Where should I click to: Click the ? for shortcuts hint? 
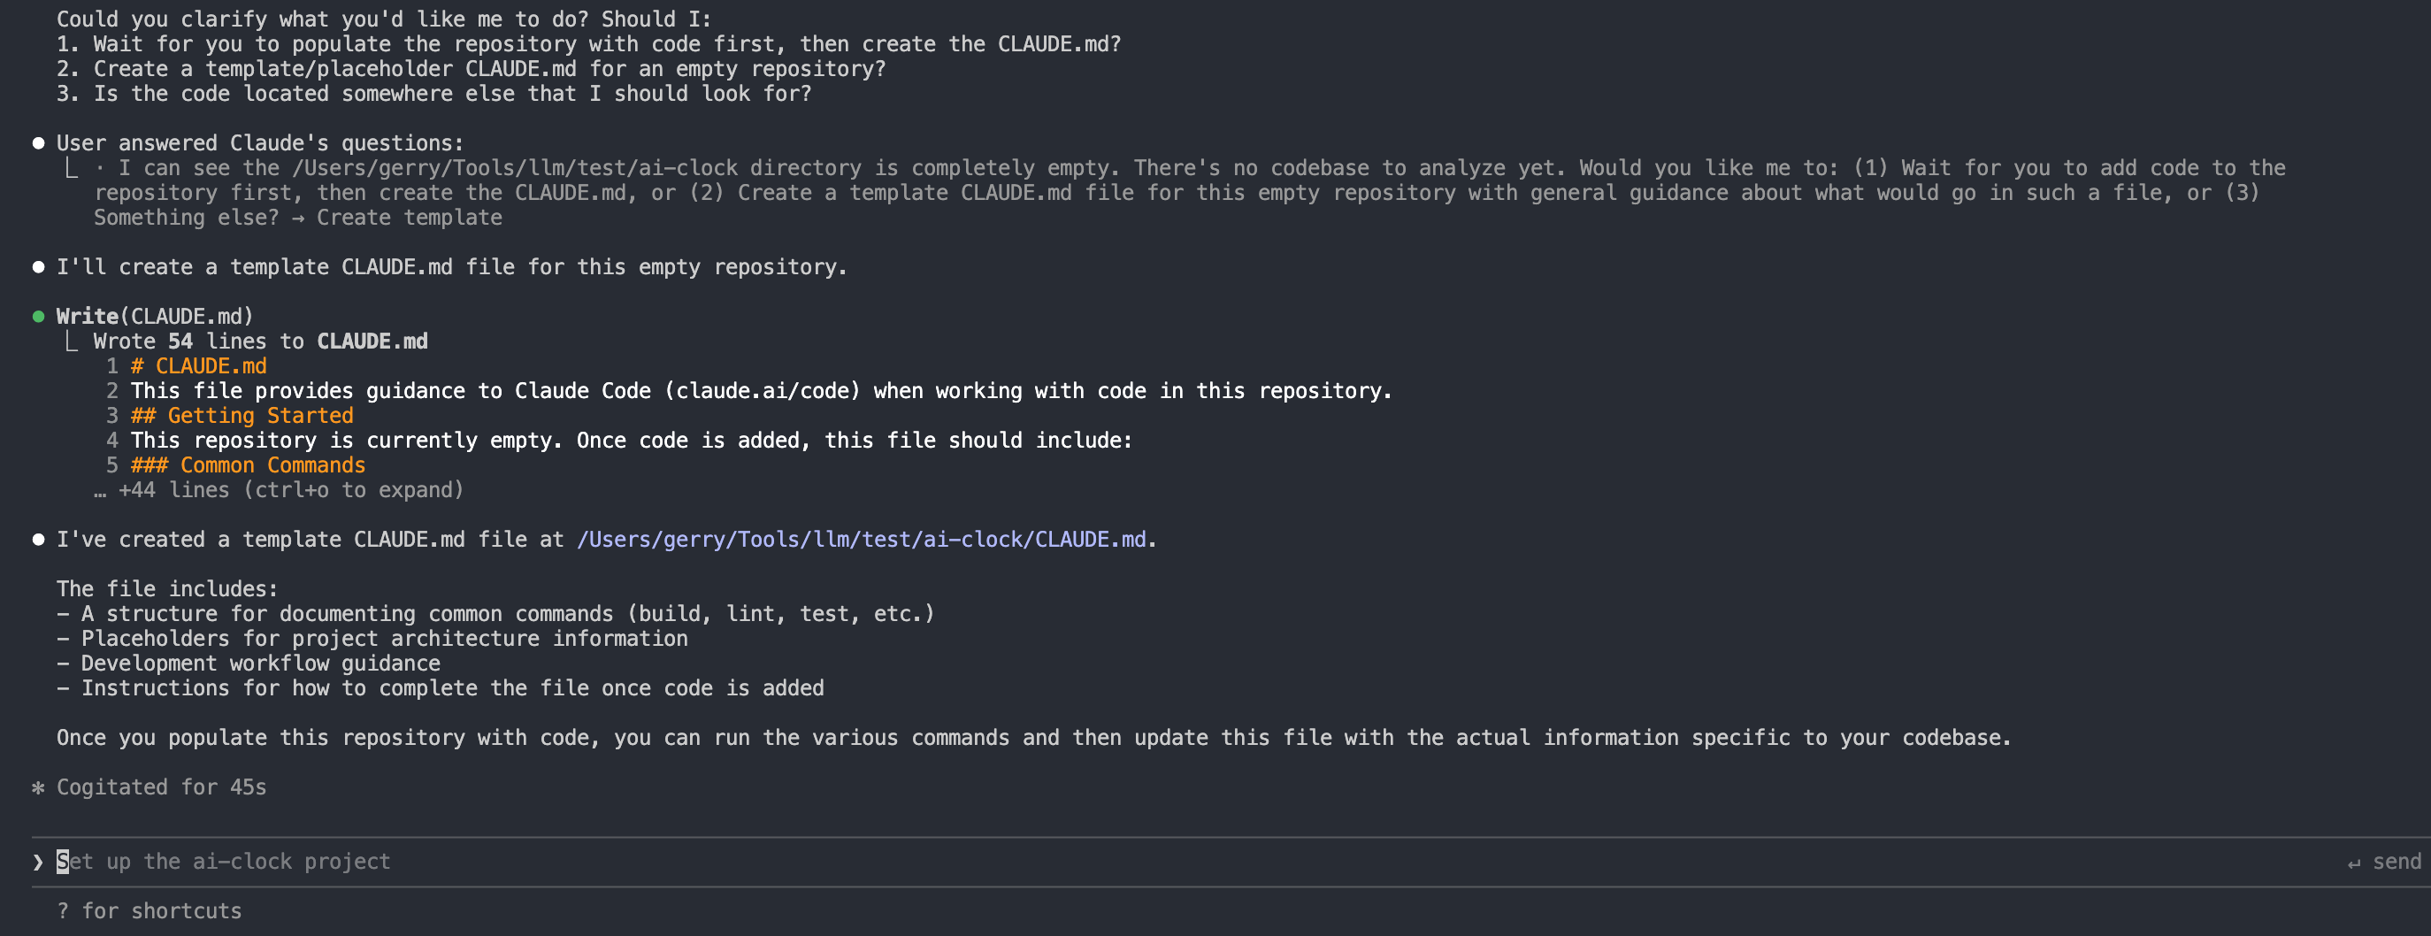pyautogui.click(x=150, y=911)
